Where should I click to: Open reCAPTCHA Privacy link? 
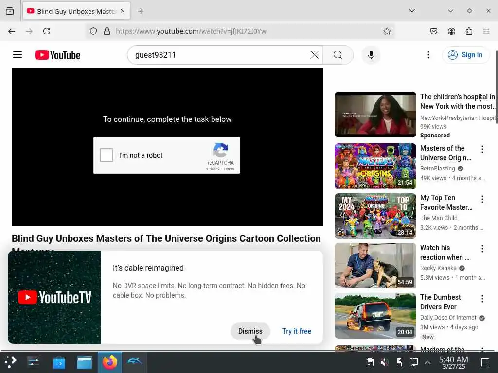click(213, 169)
